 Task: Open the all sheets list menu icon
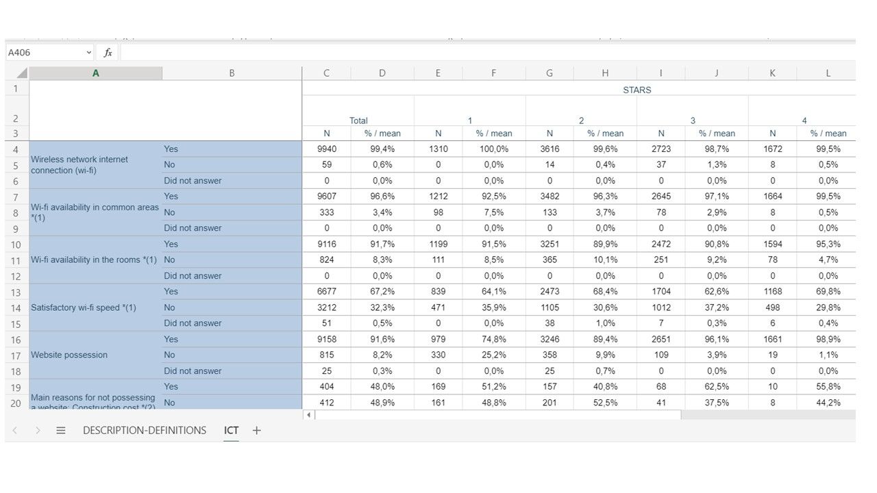[61, 431]
